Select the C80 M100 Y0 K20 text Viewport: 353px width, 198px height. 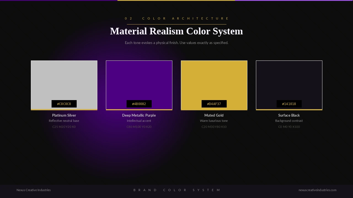tap(139, 127)
